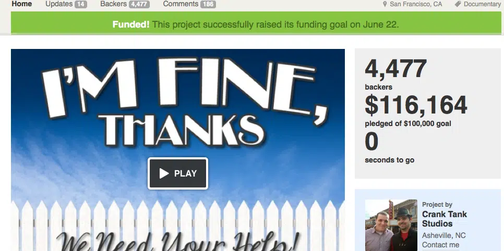Click the $116,164 pledged amount

pyautogui.click(x=416, y=105)
